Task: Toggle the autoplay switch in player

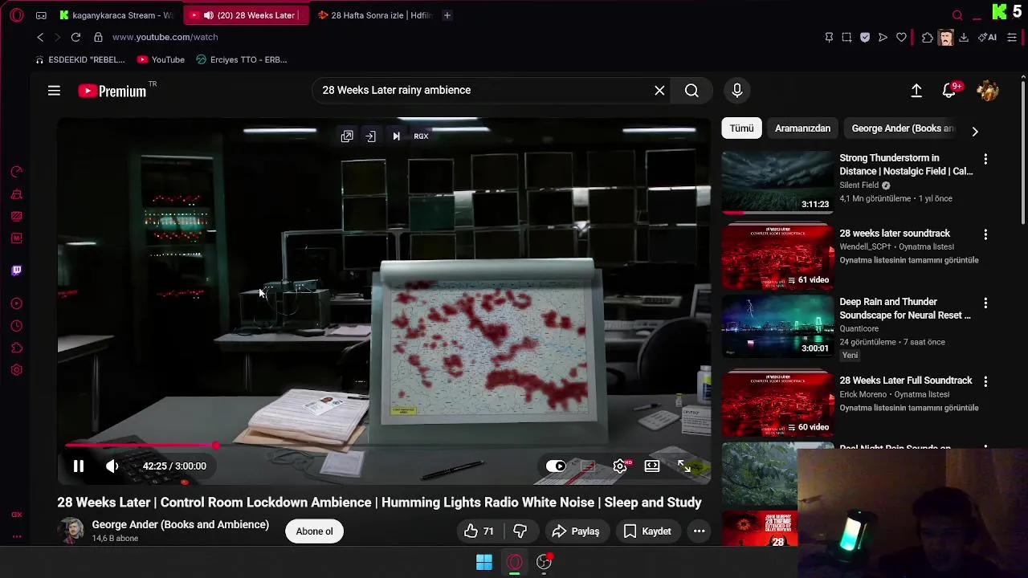Action: 556,466
